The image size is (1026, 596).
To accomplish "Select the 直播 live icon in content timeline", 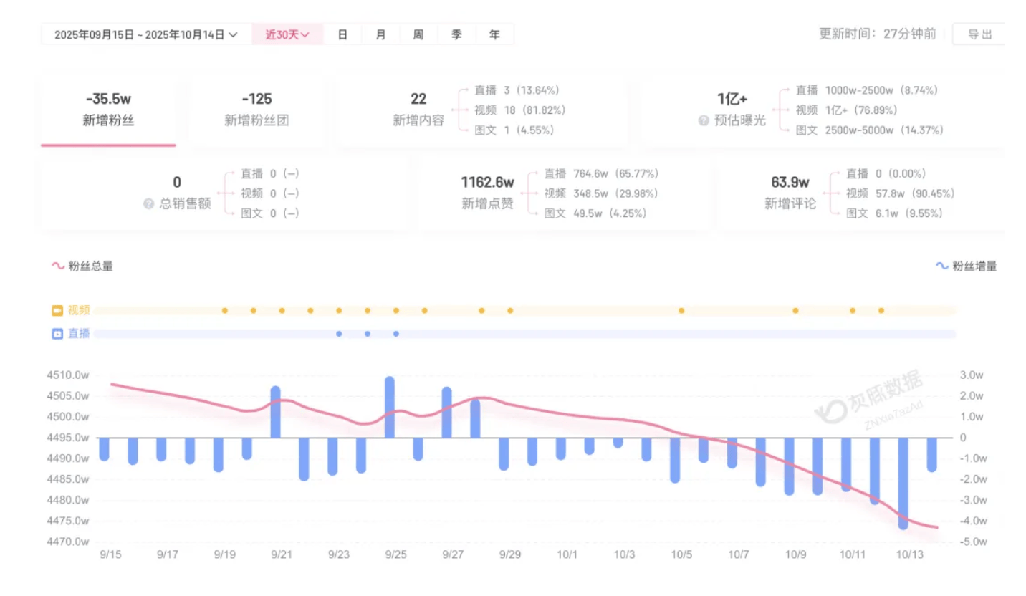I will [x=57, y=333].
